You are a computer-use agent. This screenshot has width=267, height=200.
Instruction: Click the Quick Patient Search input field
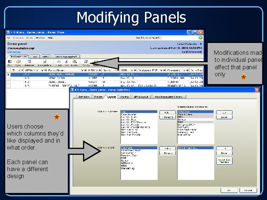click(180, 38)
